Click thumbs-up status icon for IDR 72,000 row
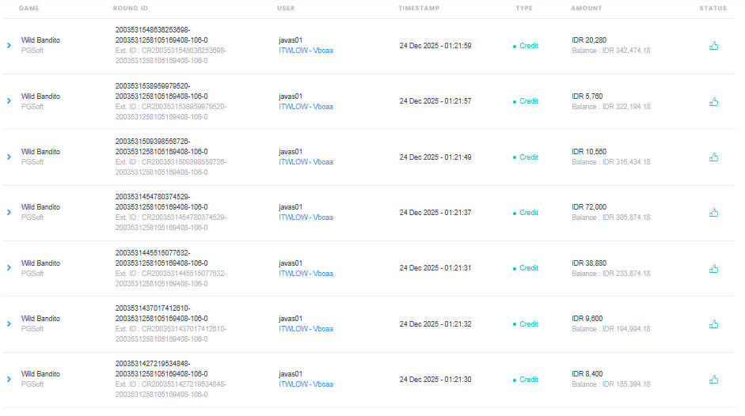 click(x=713, y=212)
